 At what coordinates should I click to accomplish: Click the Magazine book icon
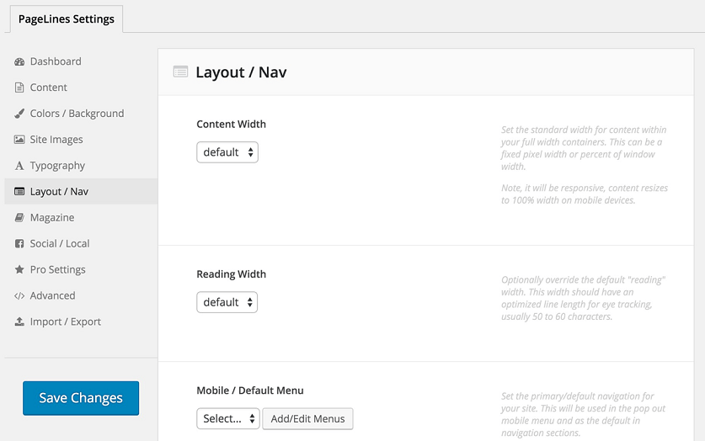click(x=19, y=218)
